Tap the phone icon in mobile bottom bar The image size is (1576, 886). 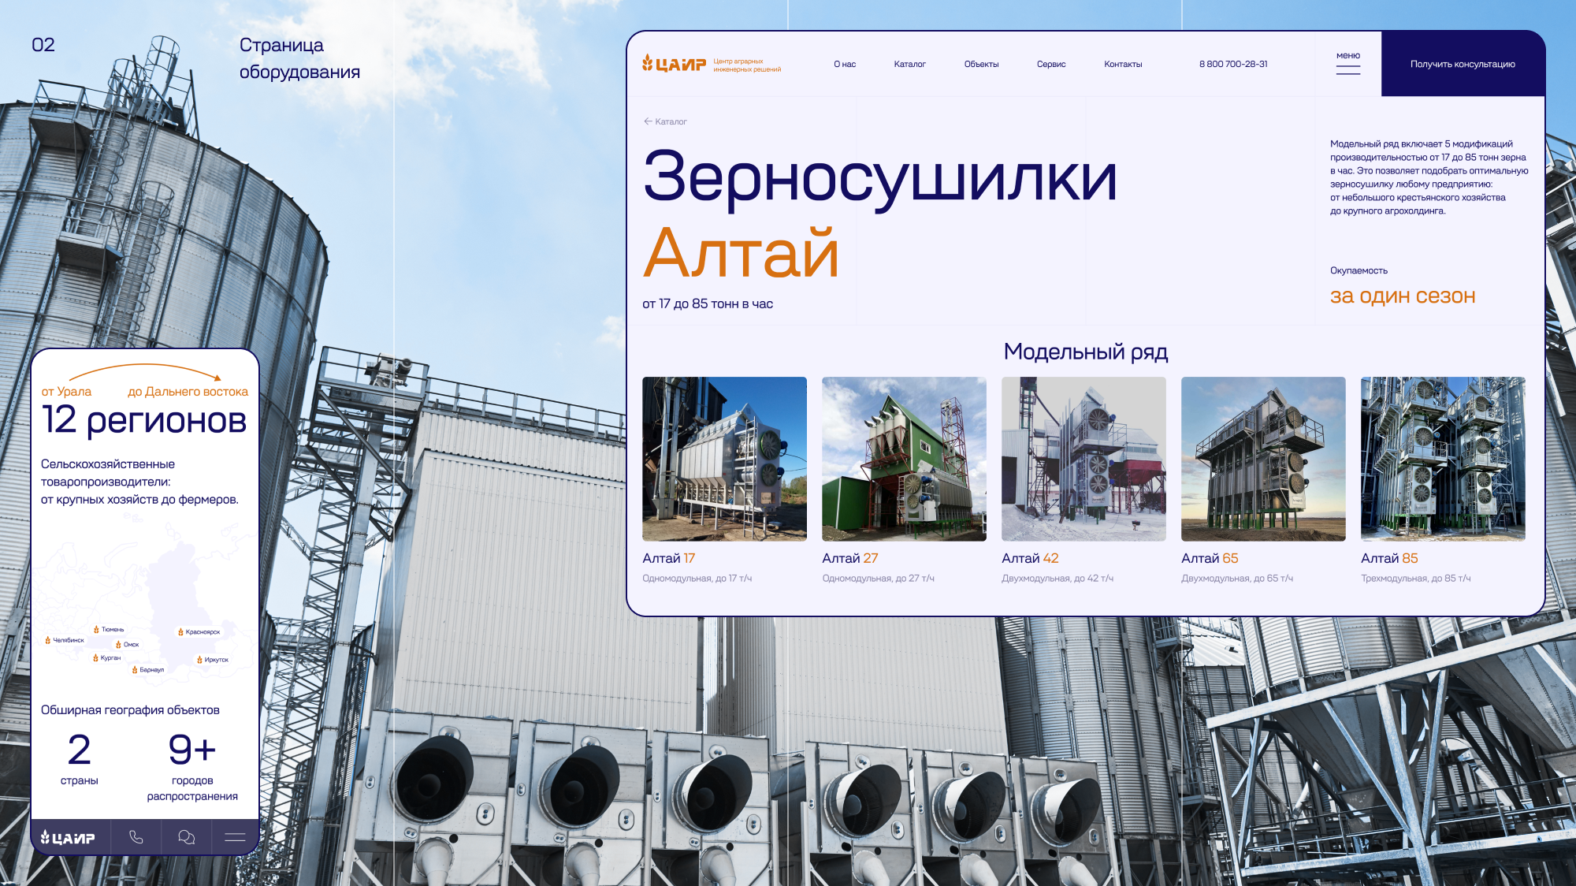(x=136, y=837)
